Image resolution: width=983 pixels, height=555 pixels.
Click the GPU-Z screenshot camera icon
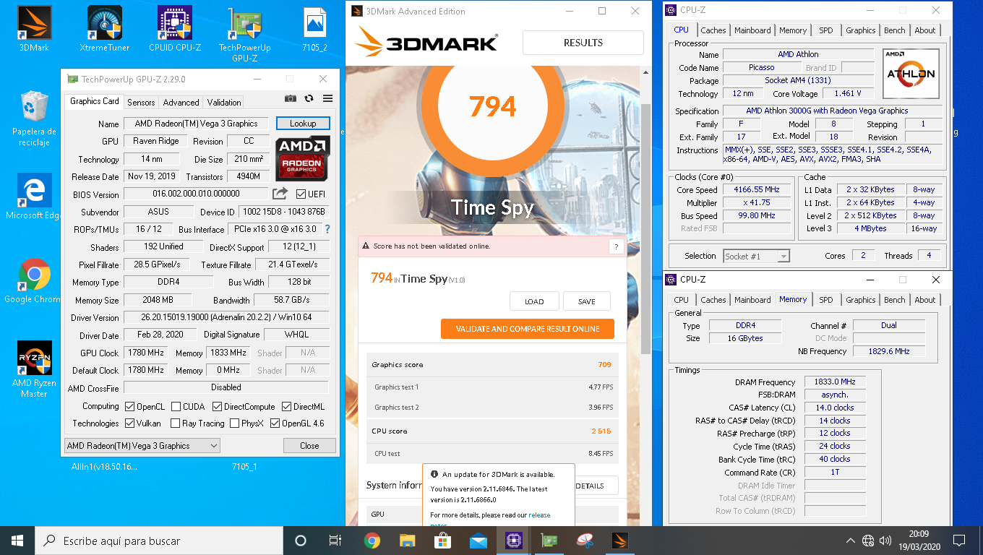tap(291, 99)
